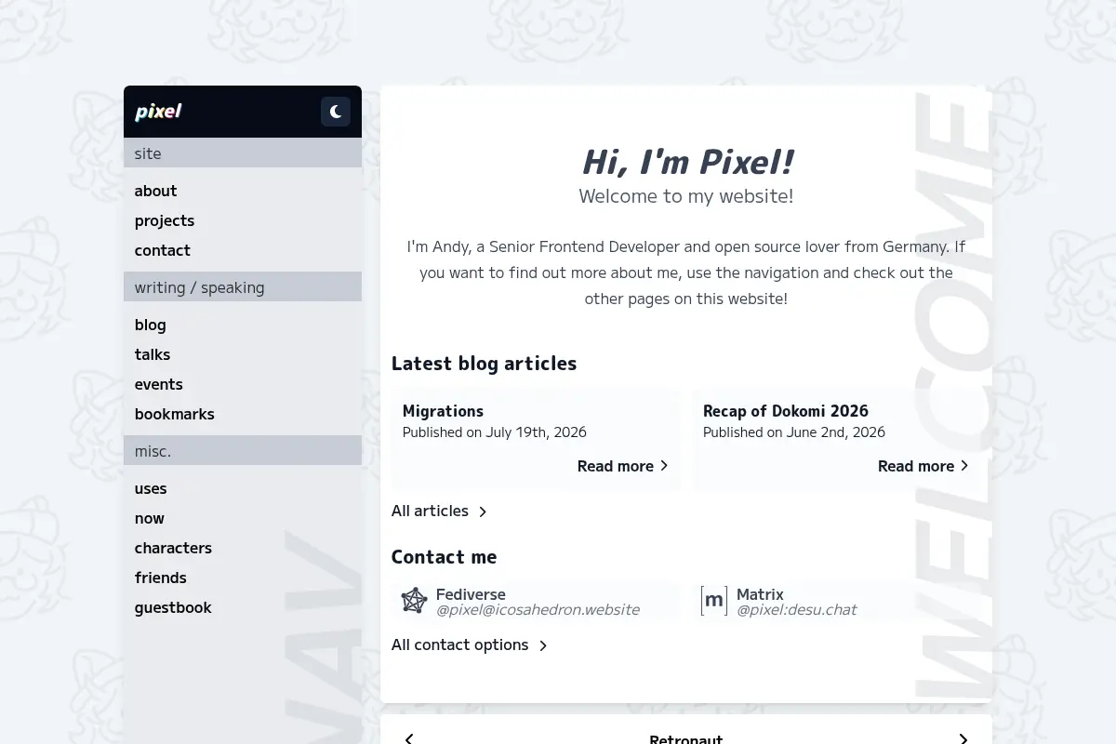Click the Fediverse network icon
1116x744 pixels.
414,601
